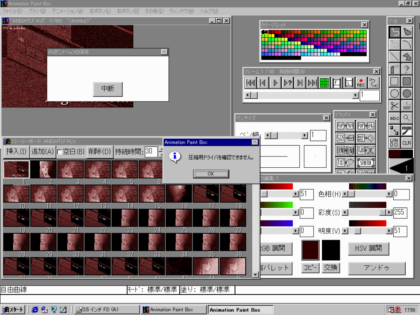The height and width of the screenshot is (315, 420).
Task: Click OK on the compression driver warning
Action: pos(211,174)
